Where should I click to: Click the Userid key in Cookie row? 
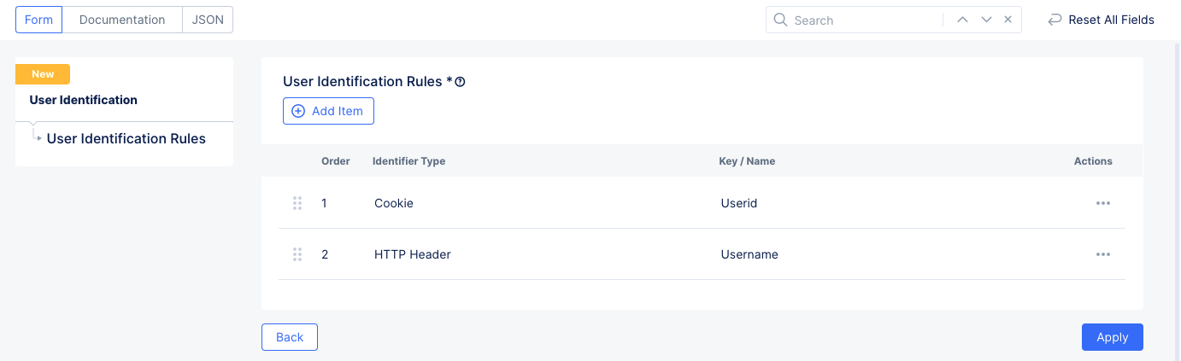pyautogui.click(x=739, y=203)
